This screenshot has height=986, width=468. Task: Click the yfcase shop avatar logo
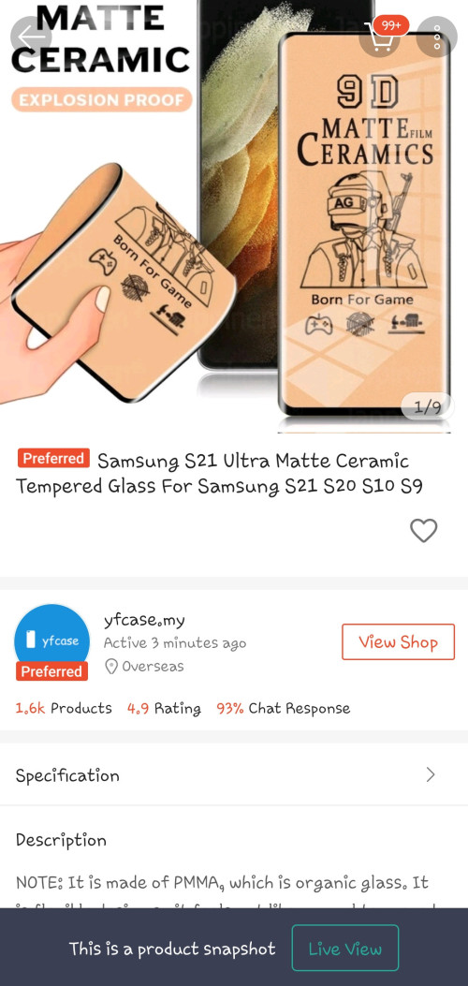[x=51, y=641]
